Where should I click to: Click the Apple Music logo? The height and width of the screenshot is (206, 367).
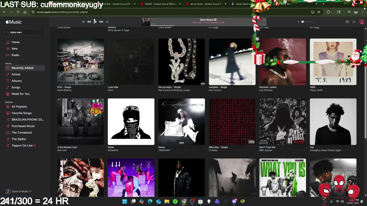click(x=13, y=22)
